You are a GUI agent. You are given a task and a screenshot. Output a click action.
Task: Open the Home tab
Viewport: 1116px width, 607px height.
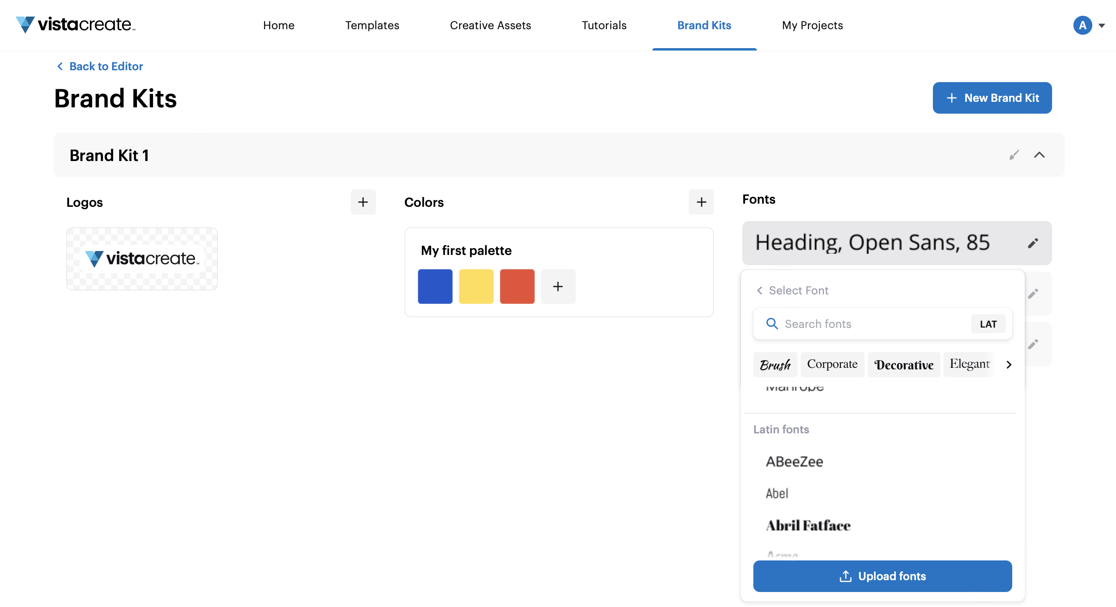click(279, 25)
